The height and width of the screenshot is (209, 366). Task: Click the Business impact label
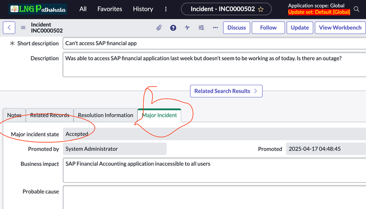click(x=40, y=164)
